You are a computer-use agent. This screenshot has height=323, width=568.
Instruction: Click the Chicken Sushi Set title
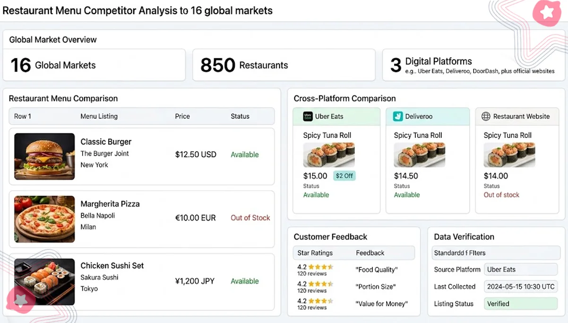[112, 265]
